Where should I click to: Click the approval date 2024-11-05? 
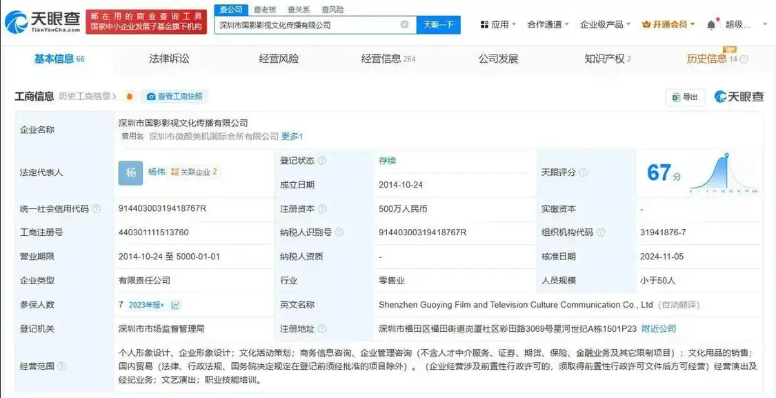[662, 257]
